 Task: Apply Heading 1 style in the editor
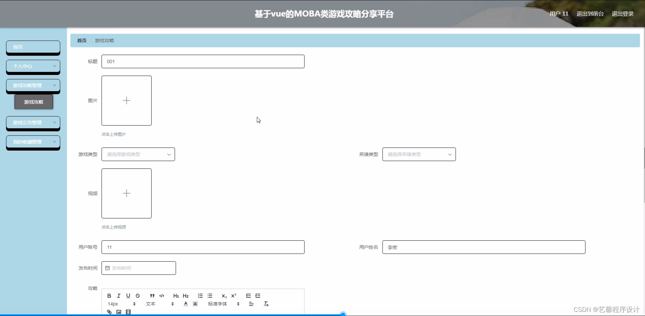(176, 296)
